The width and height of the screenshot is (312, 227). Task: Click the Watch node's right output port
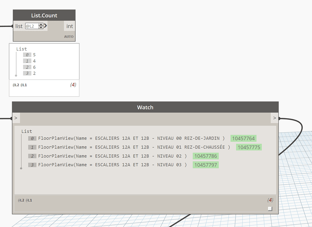pos(275,118)
